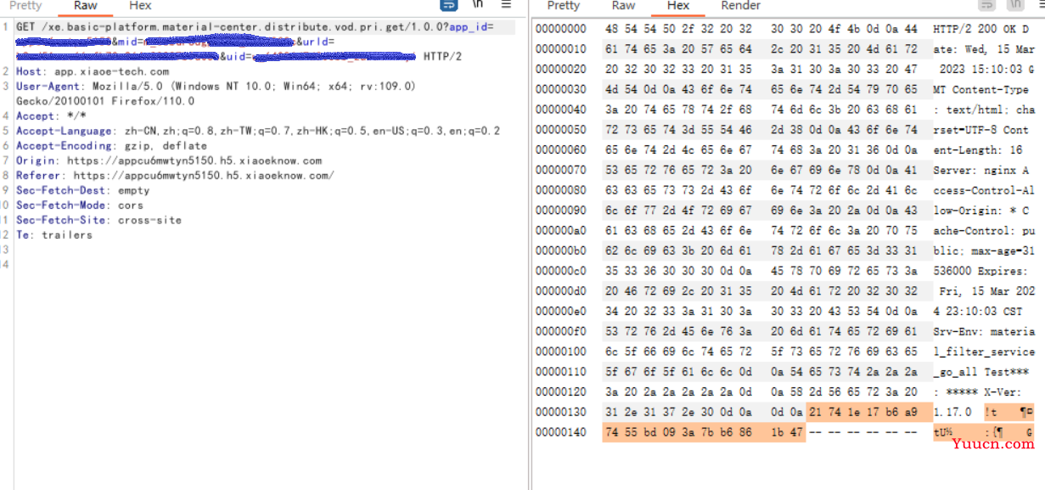Open the request pane hamburger options menu
Screen dimensions: 1045x490
506,4
